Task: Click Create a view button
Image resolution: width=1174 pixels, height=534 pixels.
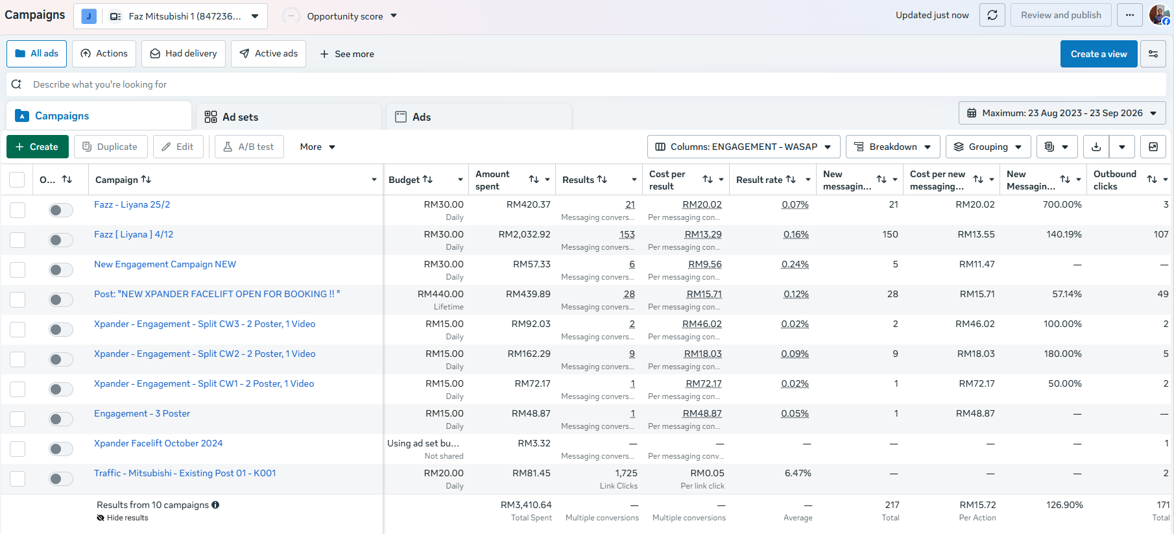Action: (1099, 54)
